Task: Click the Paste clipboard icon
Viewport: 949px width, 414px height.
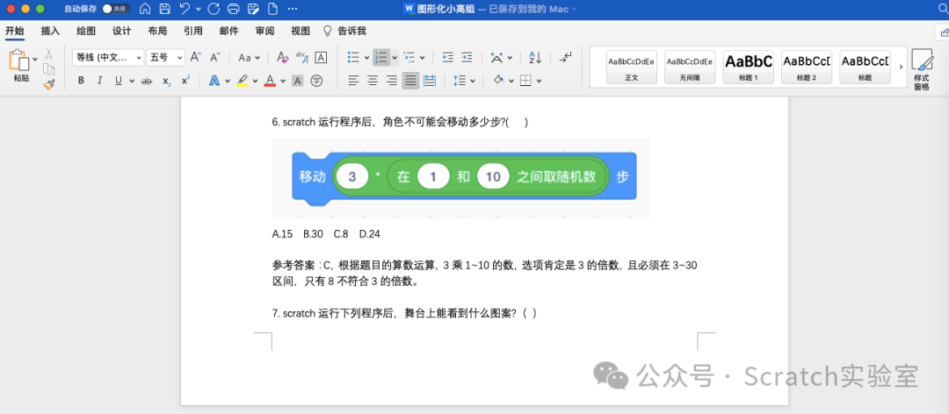Action: pos(18,61)
